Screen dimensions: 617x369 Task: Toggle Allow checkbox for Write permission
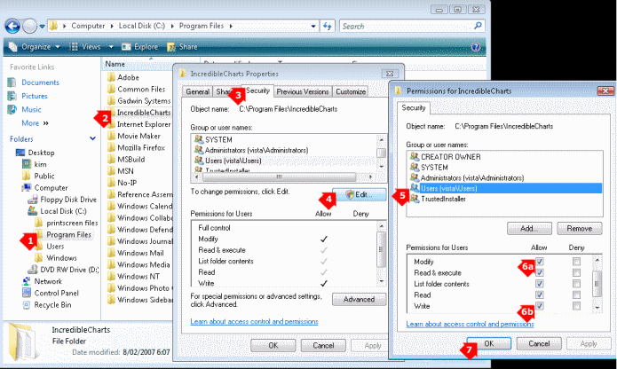[540, 306]
